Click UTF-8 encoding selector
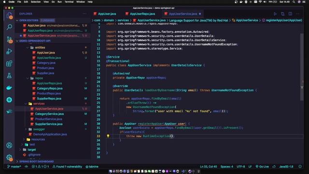 pos(240,166)
